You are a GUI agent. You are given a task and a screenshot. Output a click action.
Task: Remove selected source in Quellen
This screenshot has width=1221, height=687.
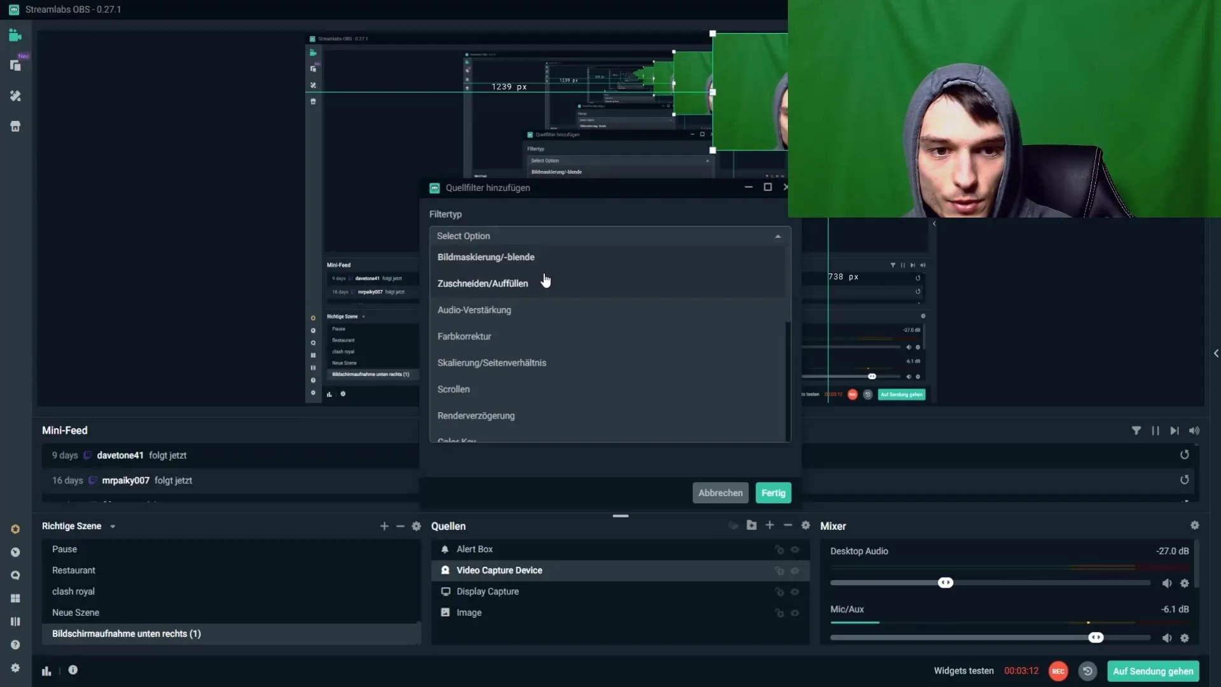pyautogui.click(x=788, y=525)
